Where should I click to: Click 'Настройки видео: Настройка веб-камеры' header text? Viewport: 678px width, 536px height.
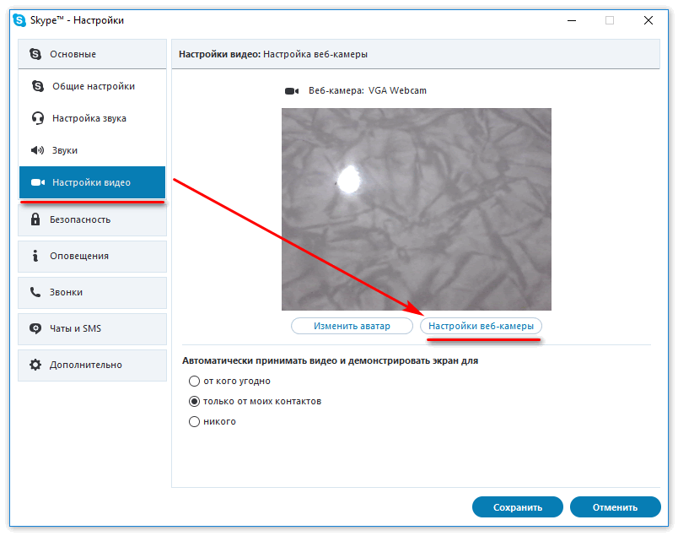pos(273,54)
